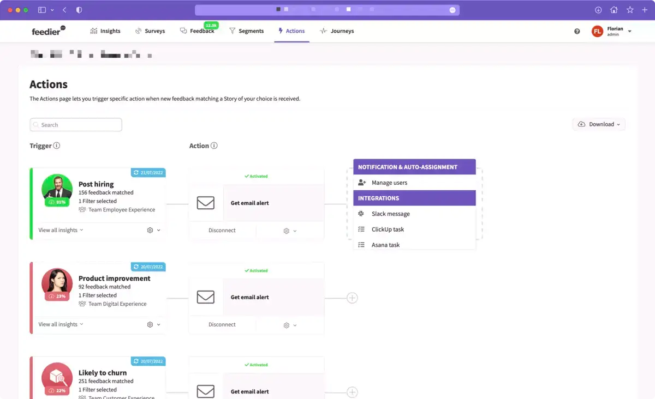Click the browser address bar
The height and width of the screenshot is (399, 655).
click(x=327, y=10)
